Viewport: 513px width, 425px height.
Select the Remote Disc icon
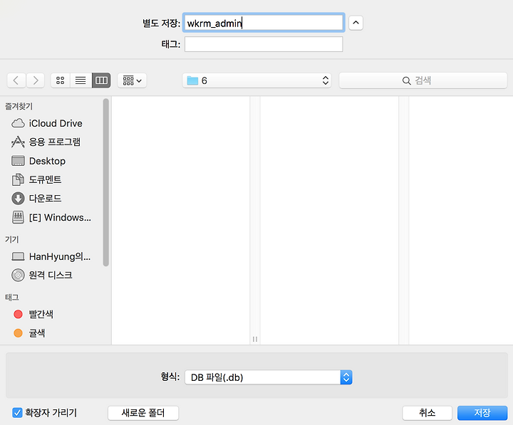[x=18, y=276]
